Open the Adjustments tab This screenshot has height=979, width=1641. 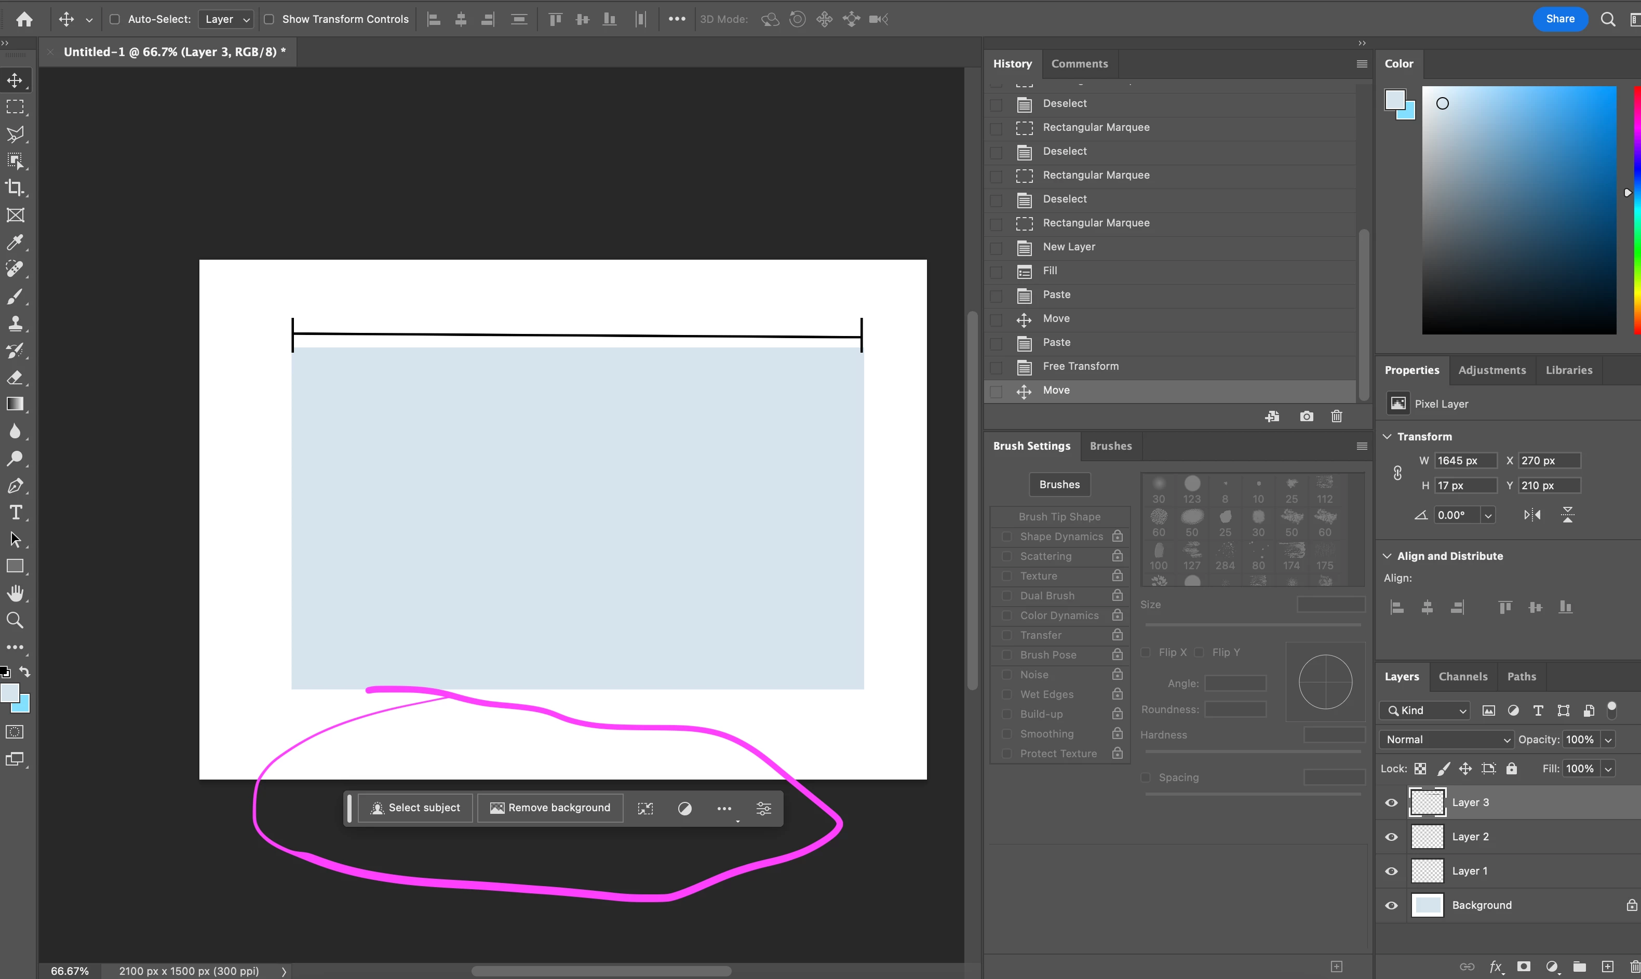coord(1491,370)
